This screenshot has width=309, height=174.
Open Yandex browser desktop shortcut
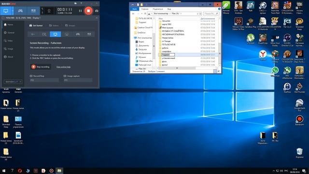click(x=263, y=55)
